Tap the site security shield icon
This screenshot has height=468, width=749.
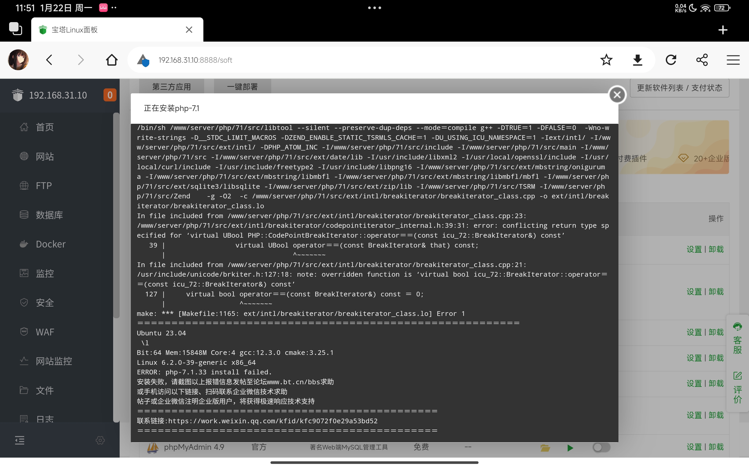143,60
